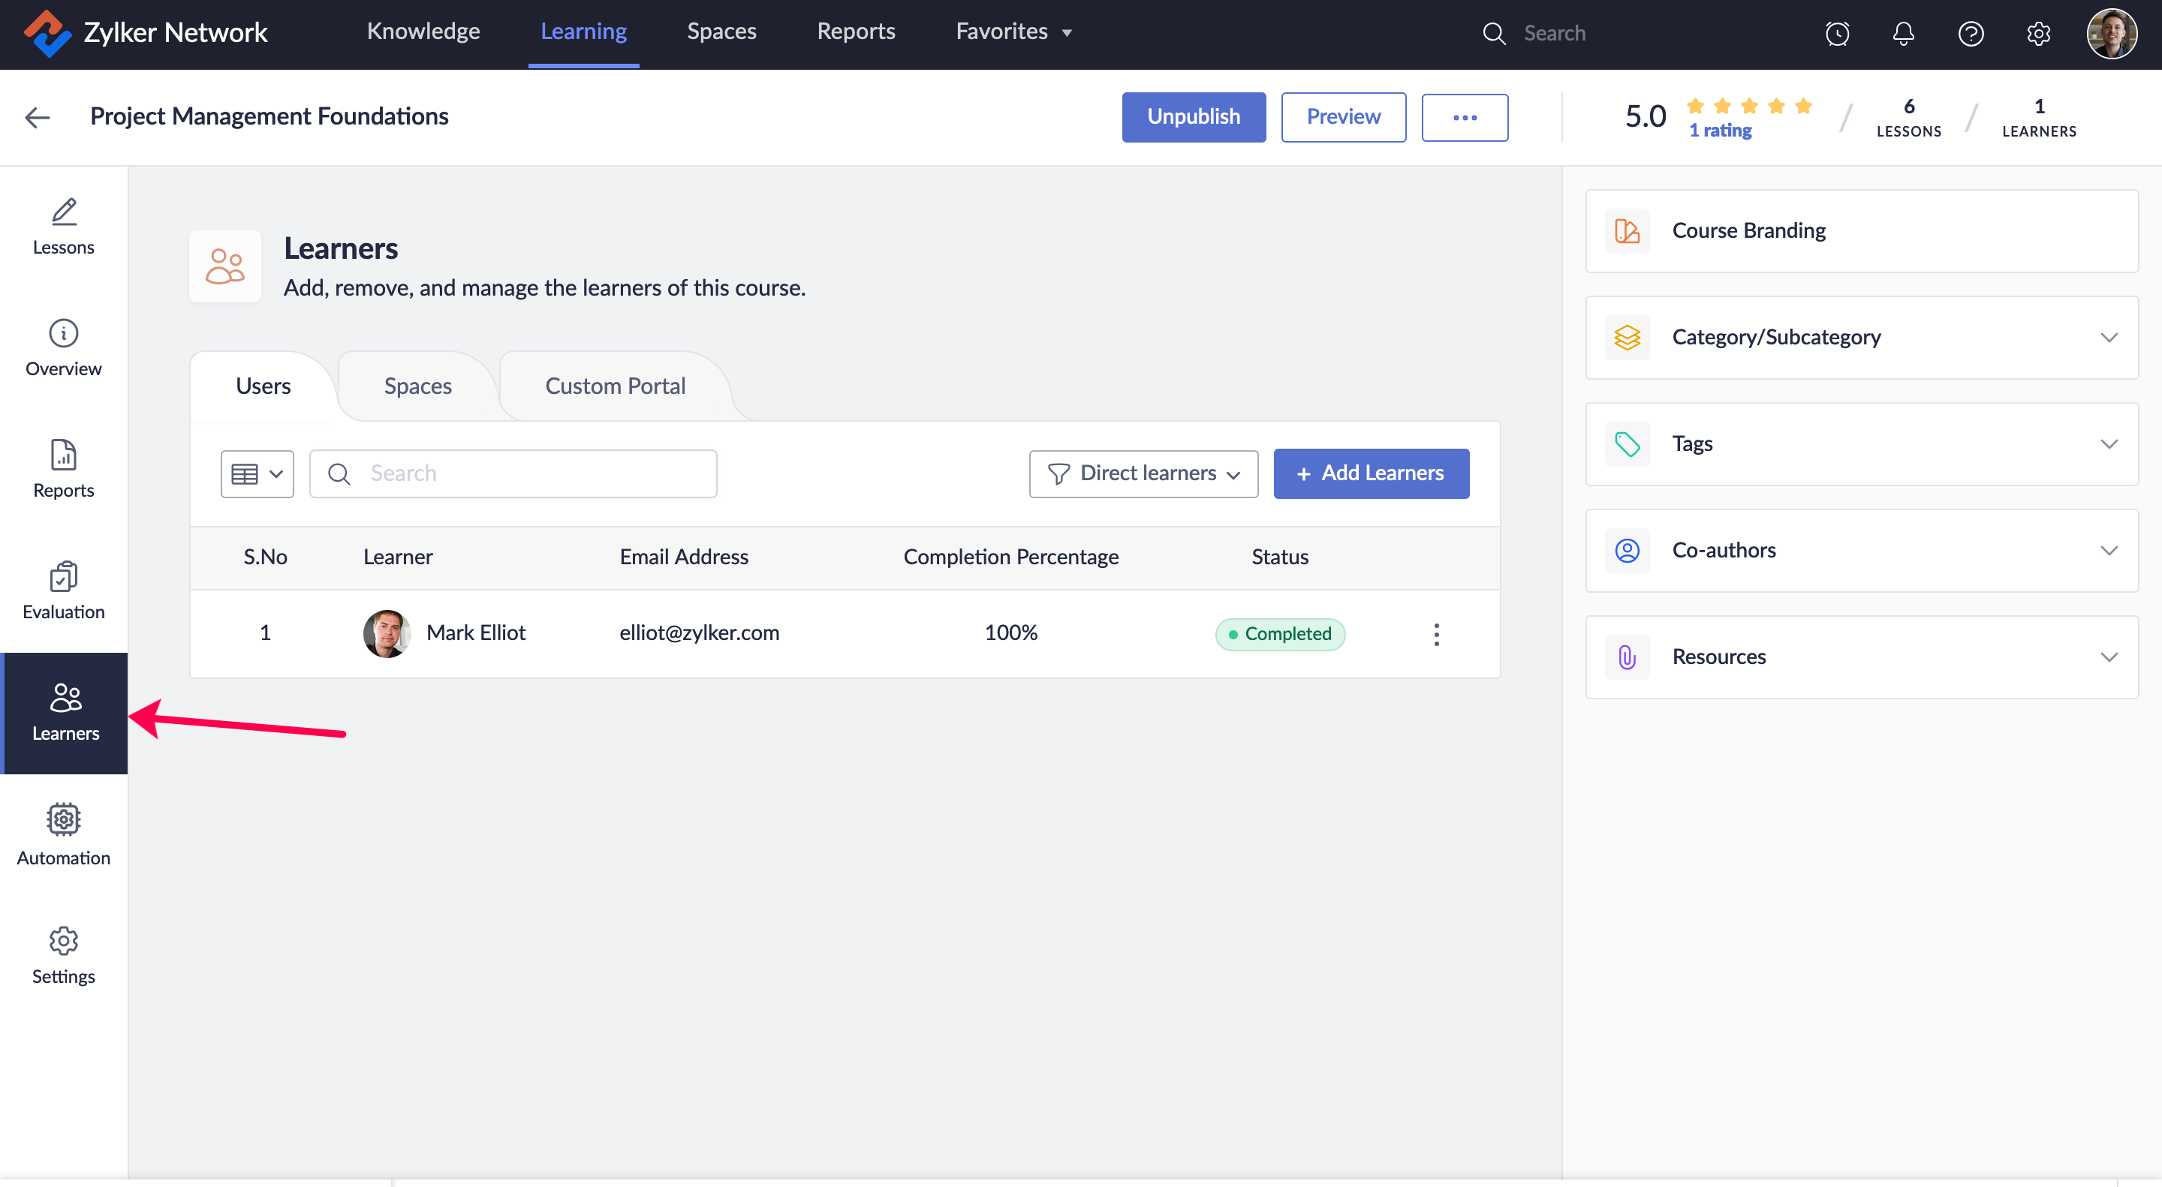Click the Add Learners button
2162x1187 pixels.
tap(1371, 474)
